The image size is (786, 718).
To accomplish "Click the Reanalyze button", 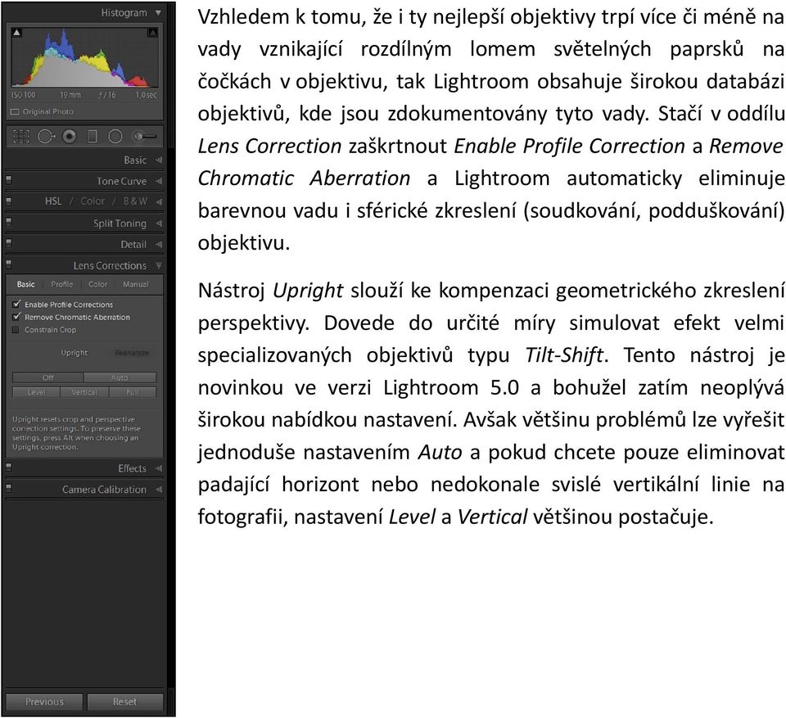I will click(131, 353).
